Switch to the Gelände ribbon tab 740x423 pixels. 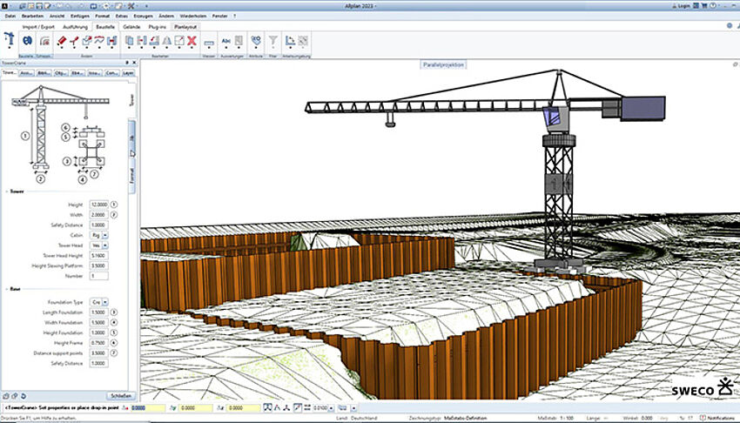131,27
